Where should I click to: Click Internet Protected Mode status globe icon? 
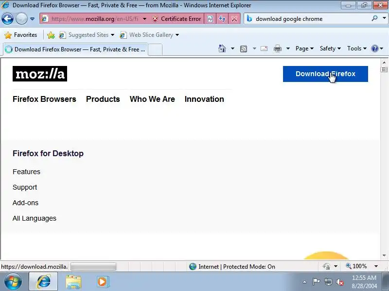pyautogui.click(x=193, y=266)
